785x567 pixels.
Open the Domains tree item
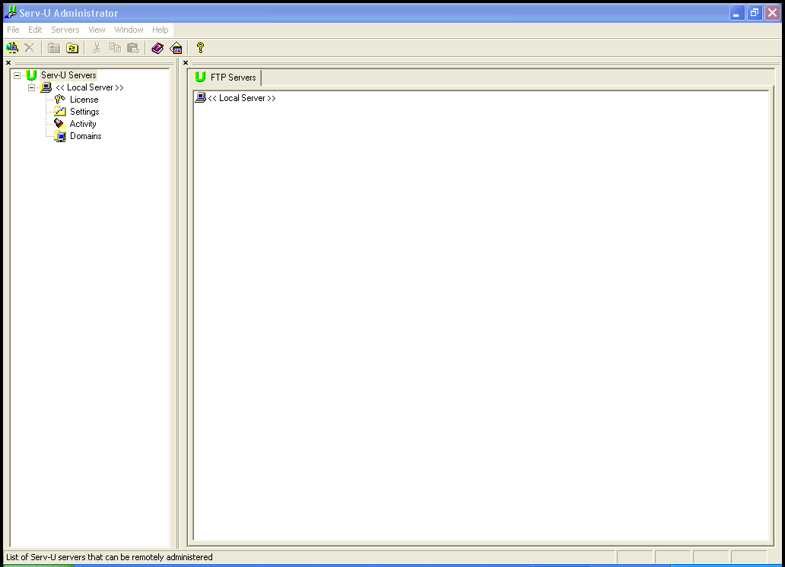(86, 136)
